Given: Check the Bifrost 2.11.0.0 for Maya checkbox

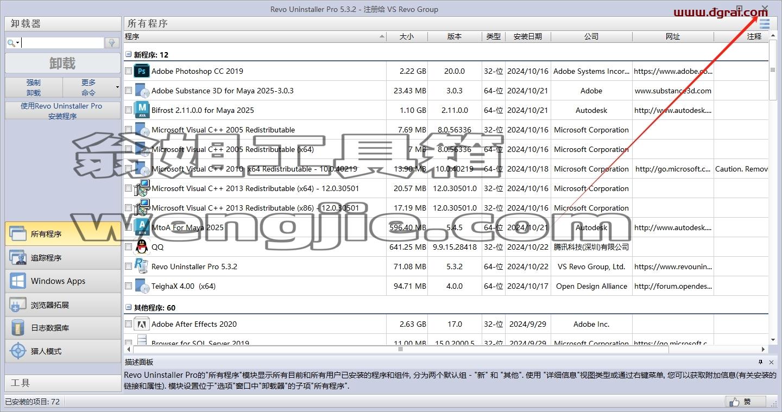Looking at the screenshot, I should click(128, 110).
